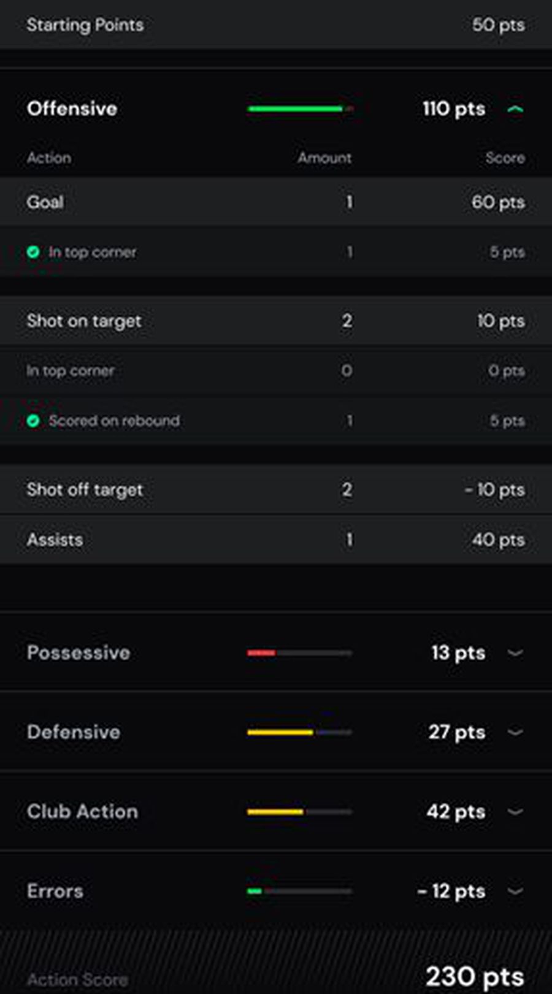This screenshot has width=552, height=994.
Task: Click green check beside Scored on rebound
Action: [x=33, y=421]
